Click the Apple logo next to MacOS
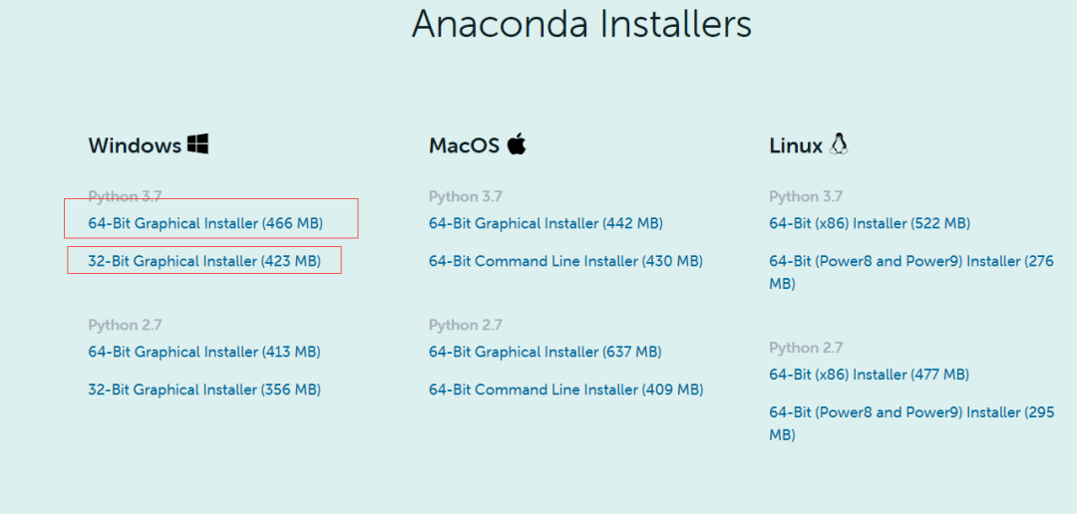Screen dimensions: 1077x514 (x=517, y=144)
